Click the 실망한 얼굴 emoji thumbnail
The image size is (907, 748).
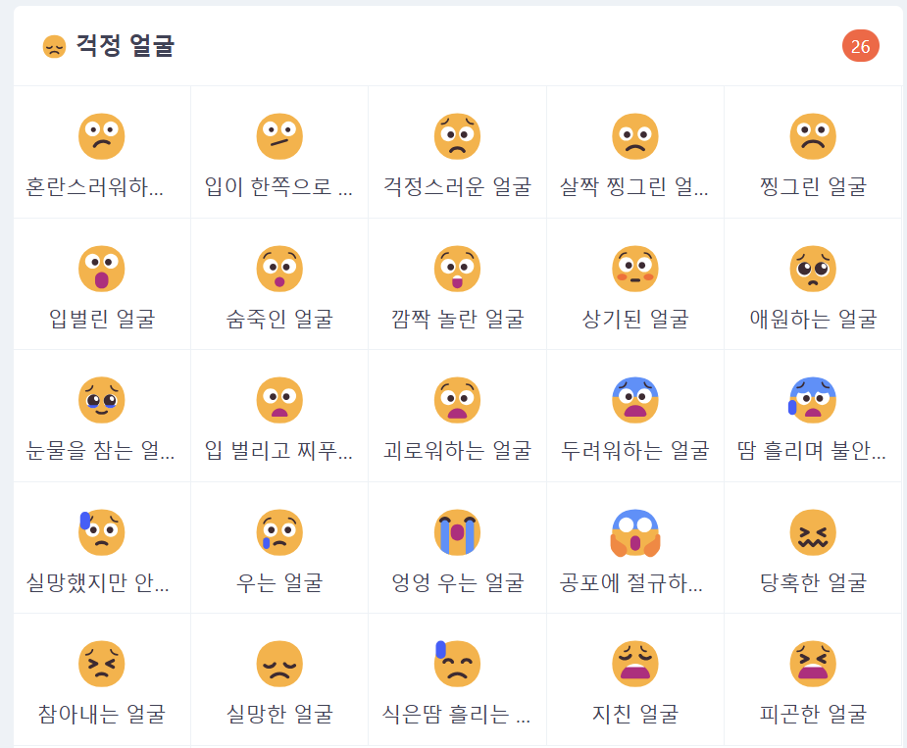279,663
